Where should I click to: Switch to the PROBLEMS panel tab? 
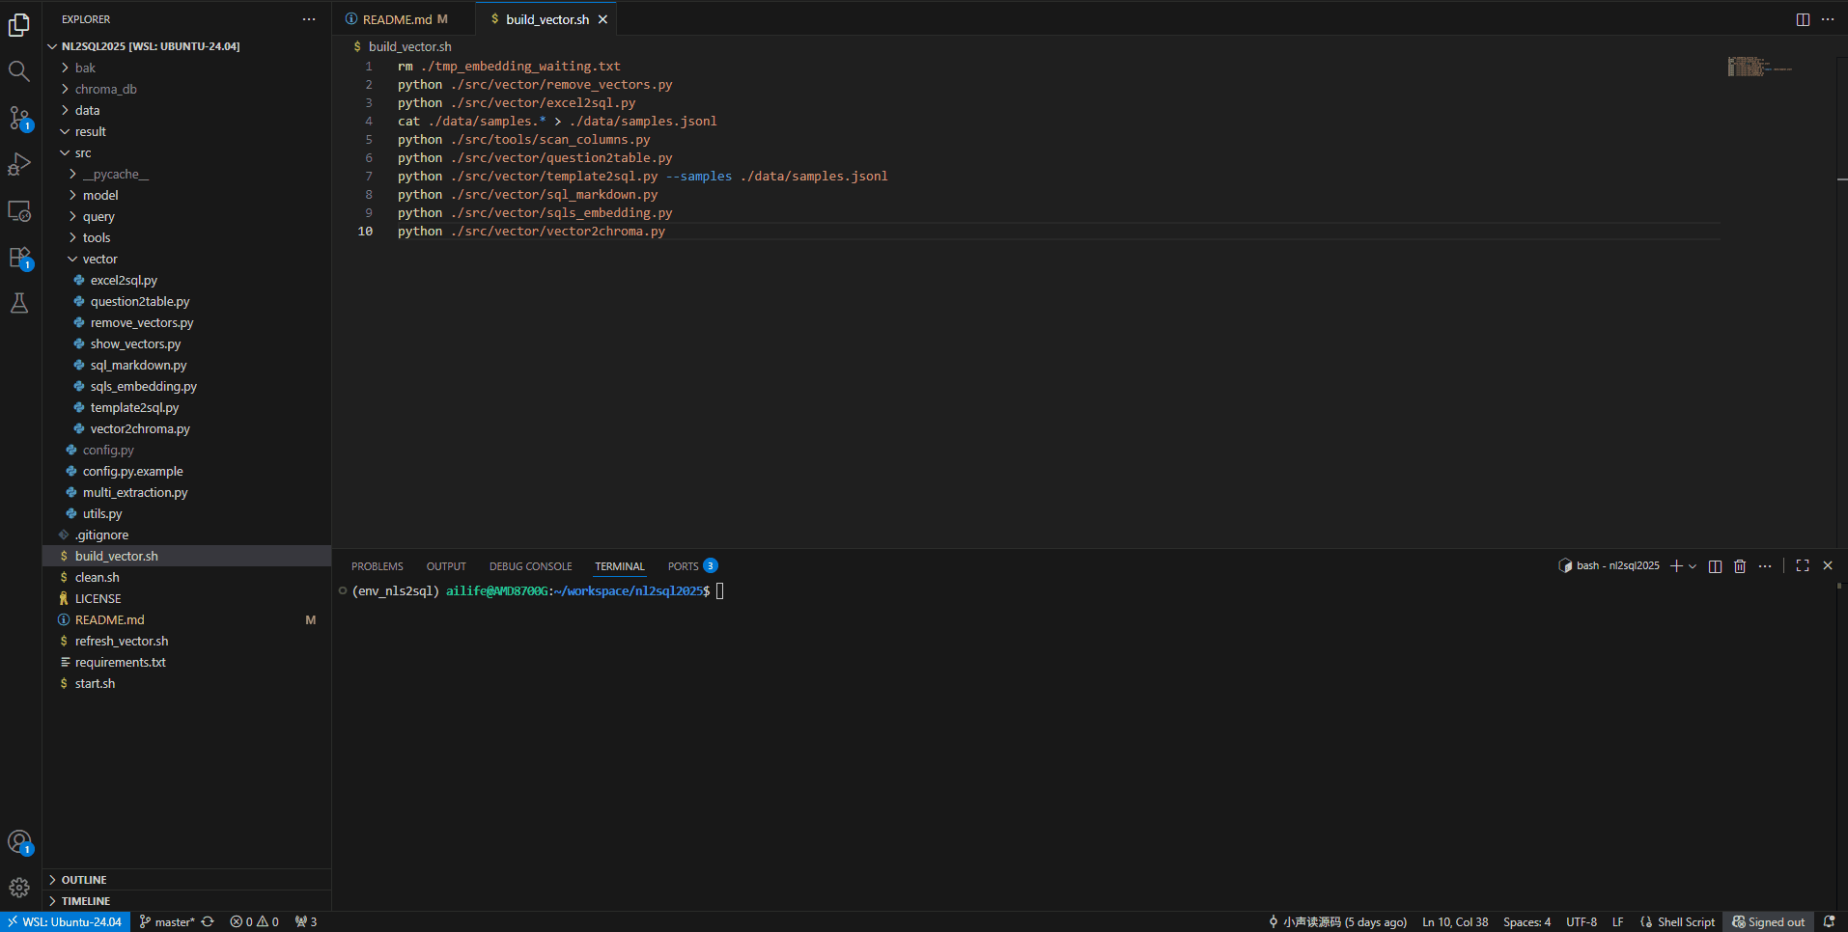pos(378,566)
